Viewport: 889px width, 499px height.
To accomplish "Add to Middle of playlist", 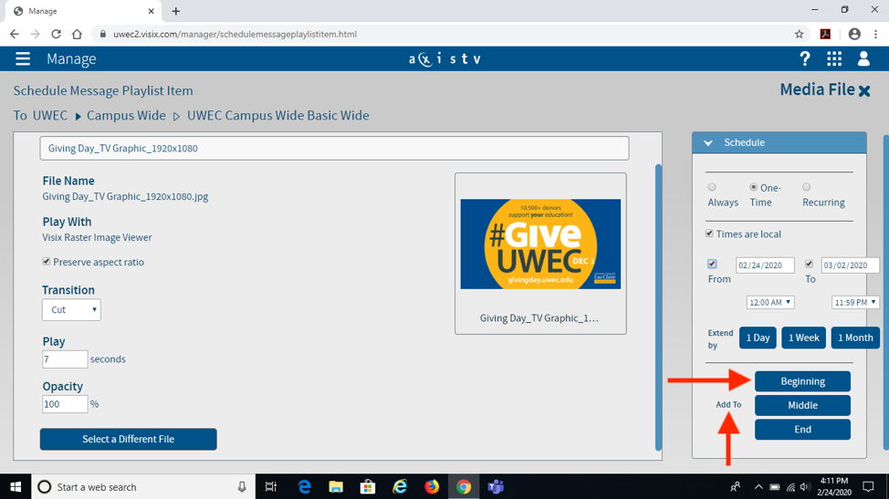I will 802,406.
